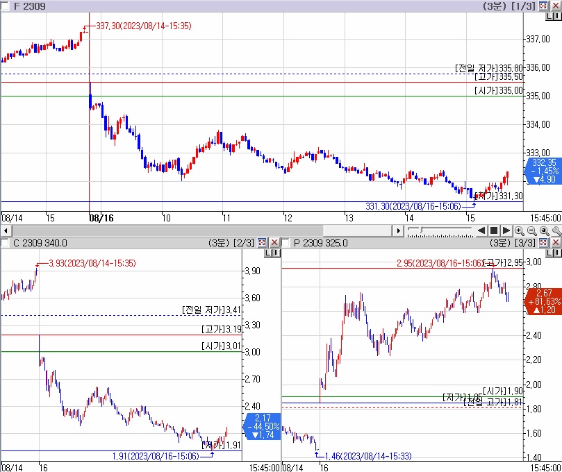This screenshot has width=562, height=472.
Task: Maximize the C 2309 340.0 chart pane
Action: (262, 243)
